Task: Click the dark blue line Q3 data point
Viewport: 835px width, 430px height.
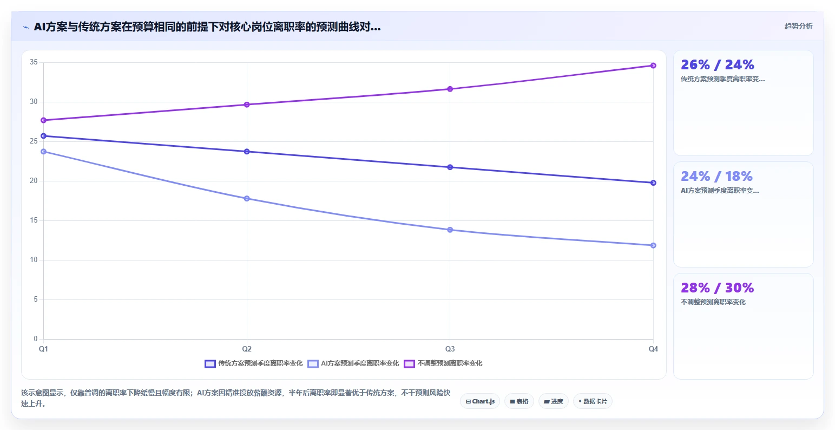Action: click(x=450, y=167)
